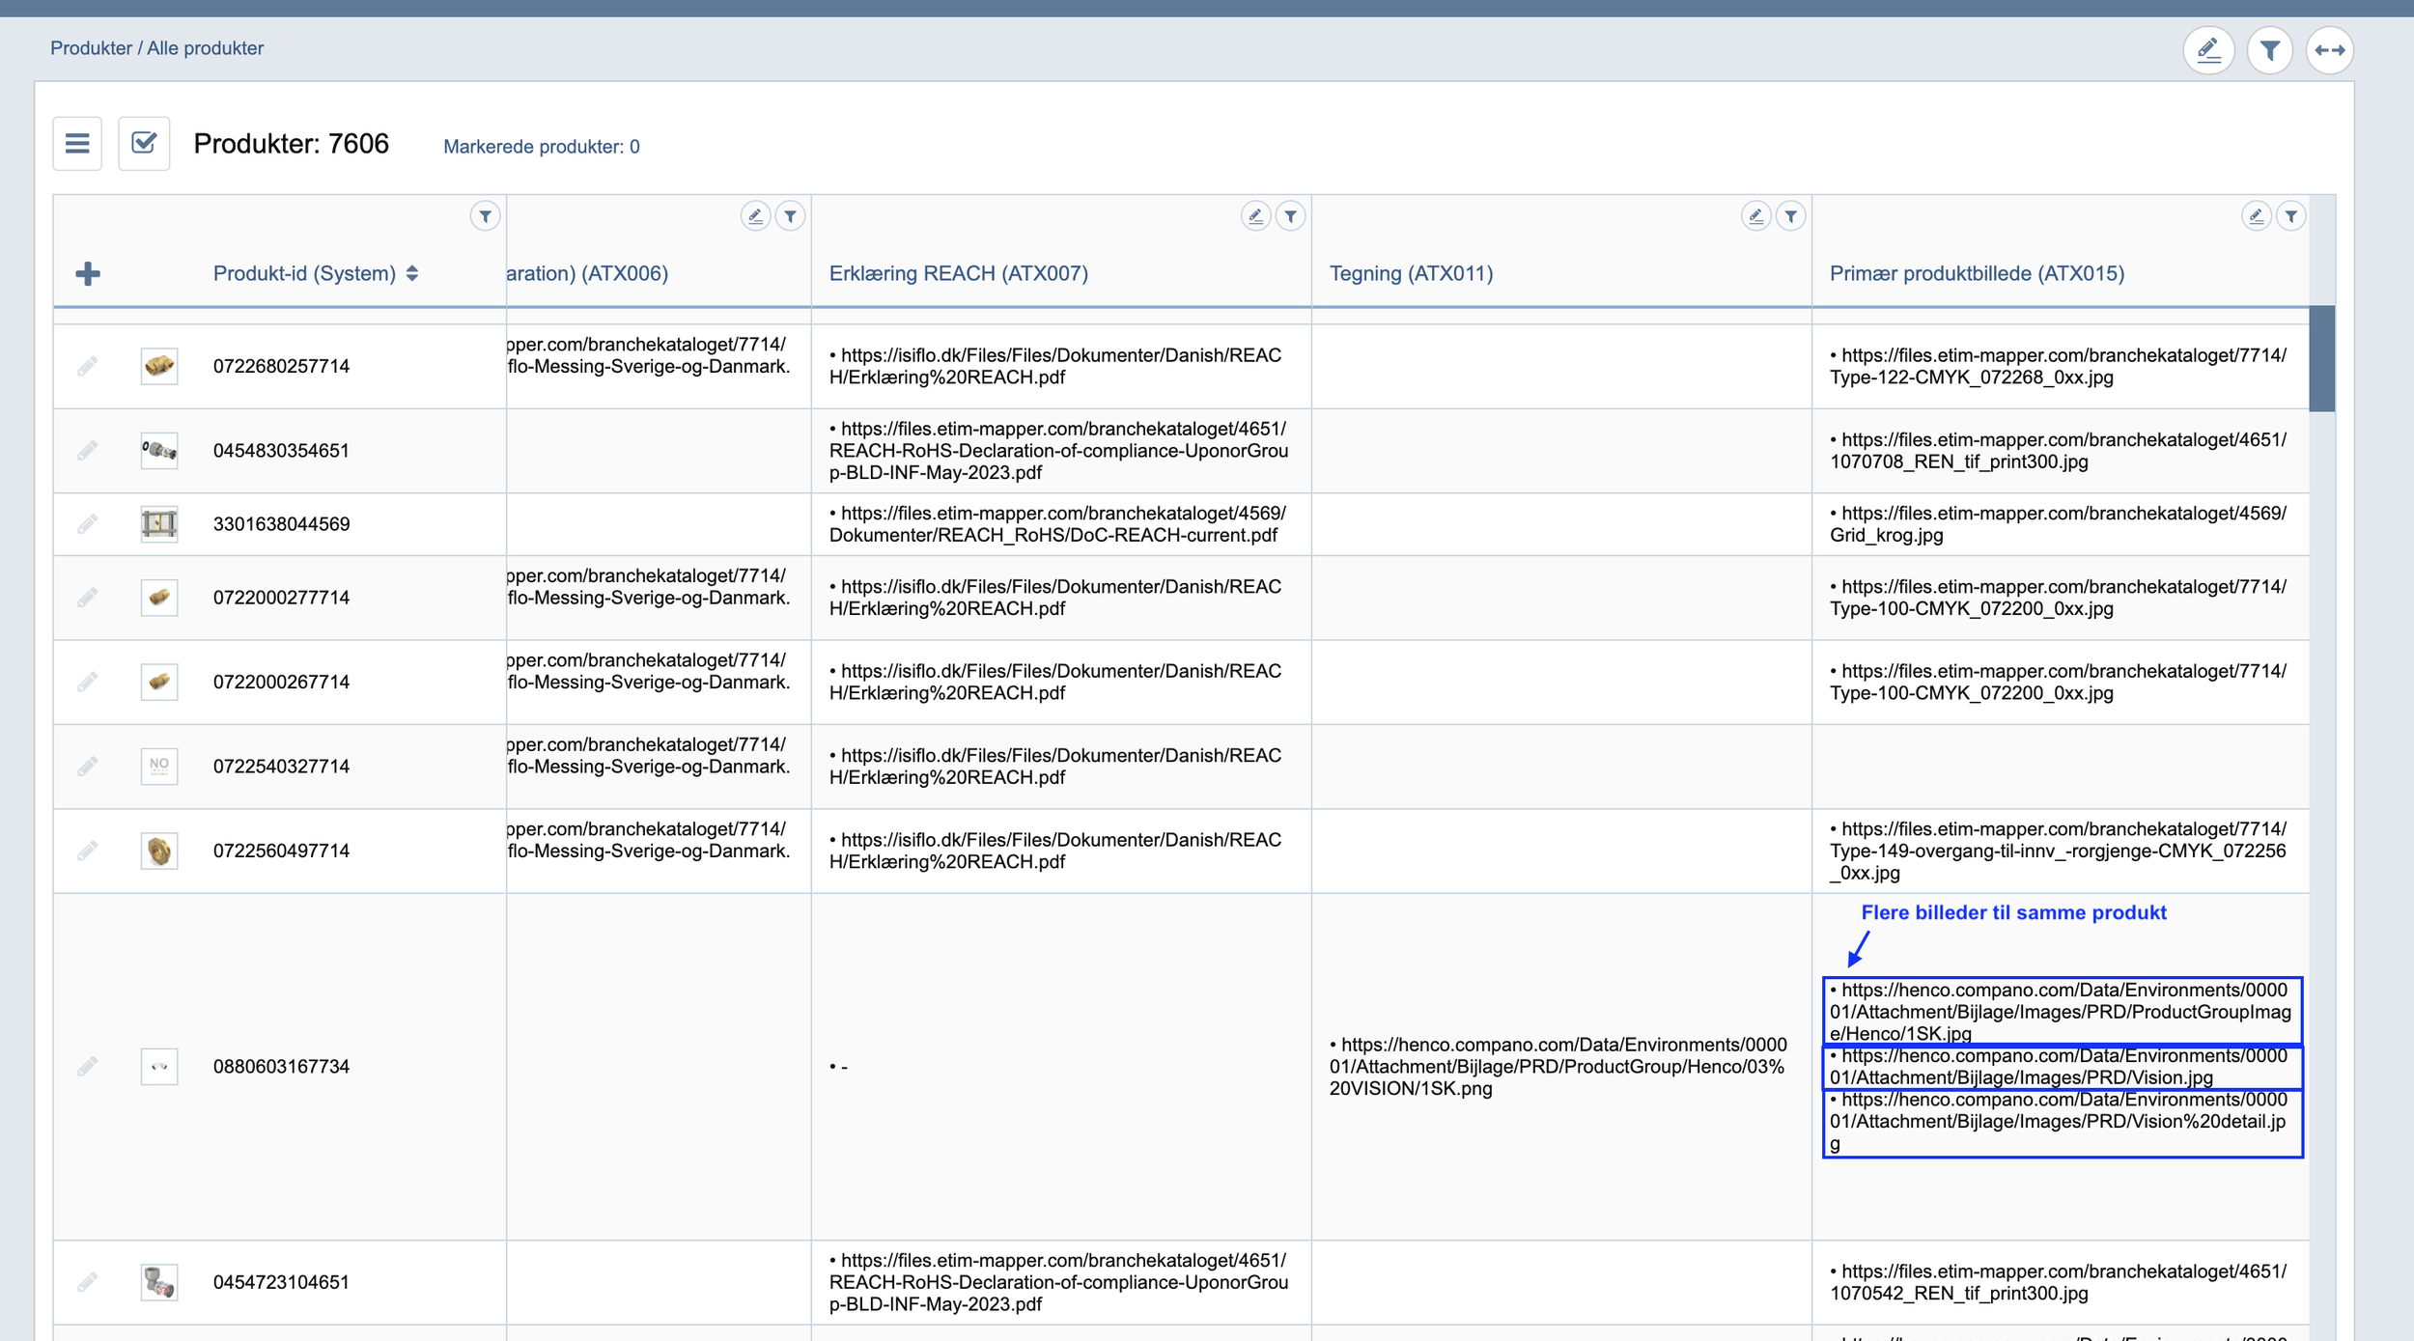Click the plus icon to add column
Viewport: 2414px width, 1341px height.
click(88, 274)
